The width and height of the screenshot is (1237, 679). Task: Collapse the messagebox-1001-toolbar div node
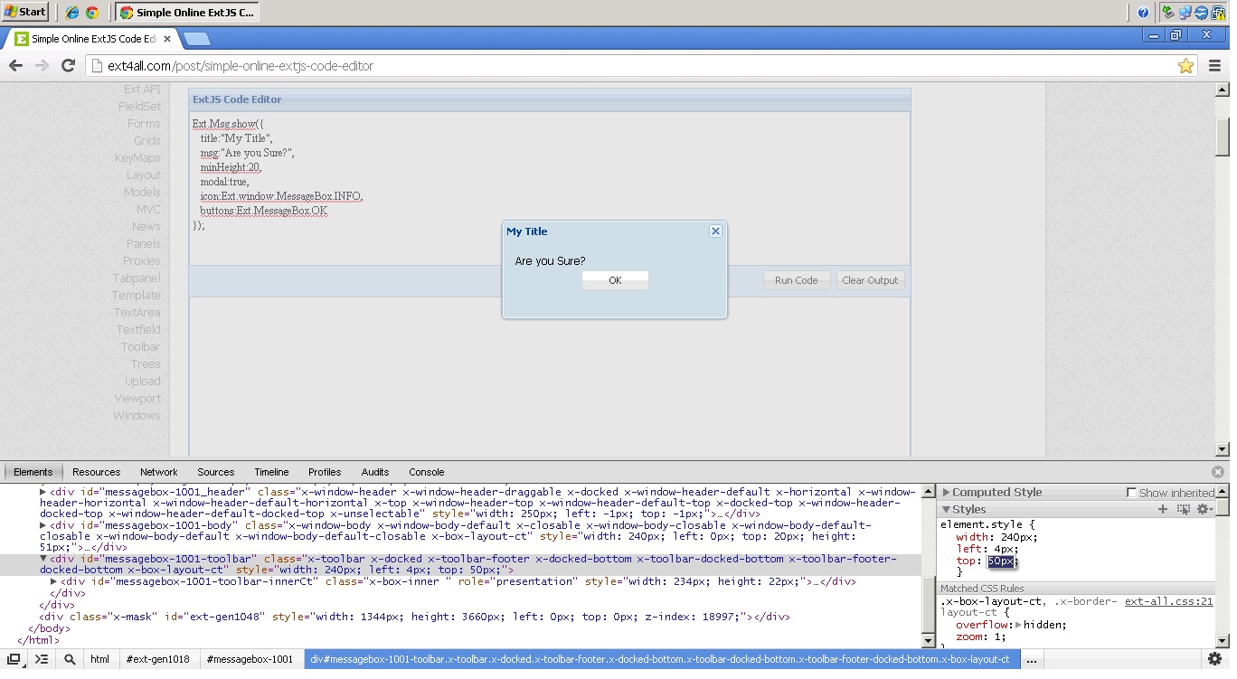pos(42,559)
